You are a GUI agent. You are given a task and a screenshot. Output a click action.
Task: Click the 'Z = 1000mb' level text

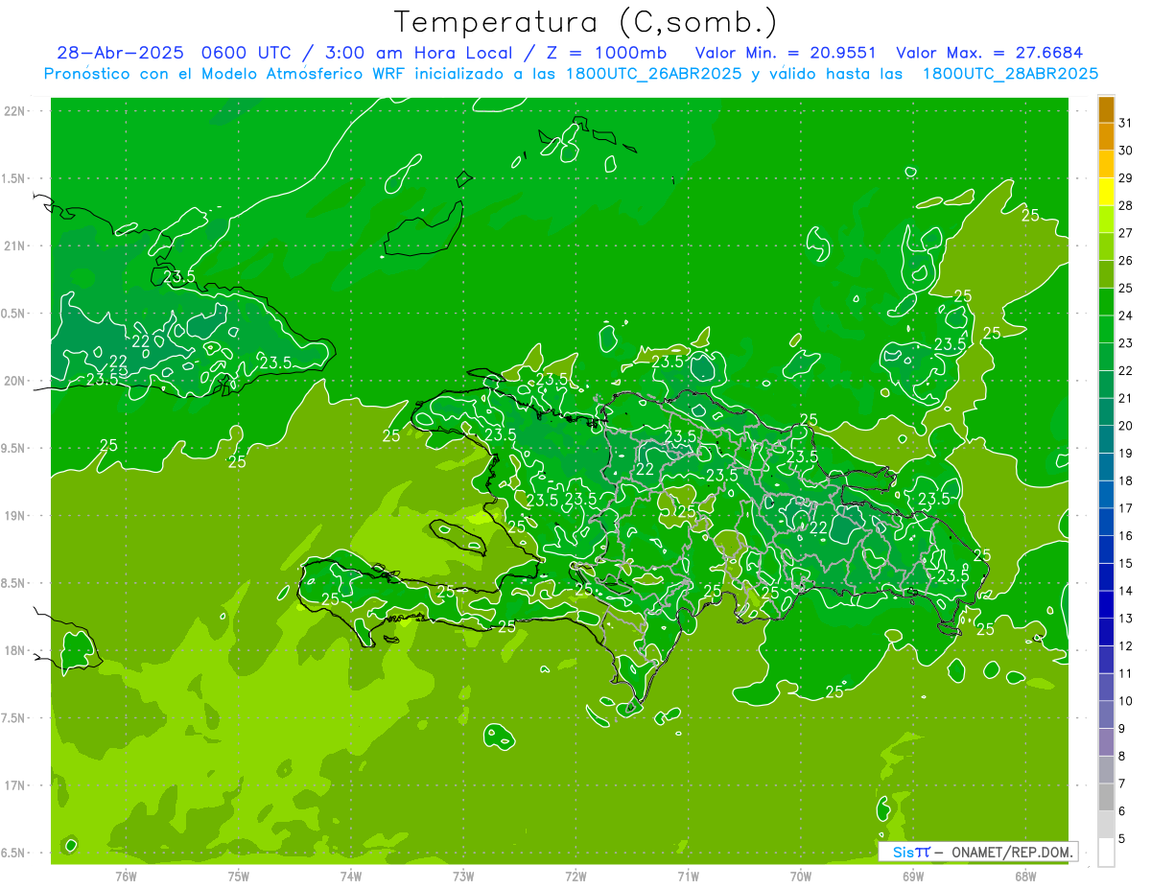click(607, 53)
